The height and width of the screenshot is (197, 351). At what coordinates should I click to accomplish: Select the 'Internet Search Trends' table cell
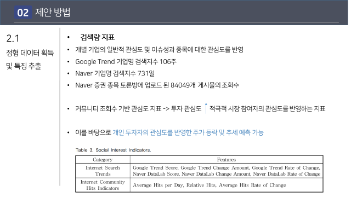[x=103, y=171]
